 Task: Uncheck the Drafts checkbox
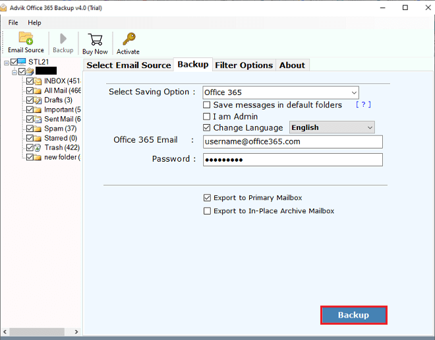[x=30, y=100]
